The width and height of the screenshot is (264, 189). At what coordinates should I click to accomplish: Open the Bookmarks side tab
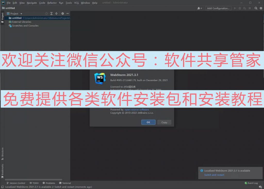pos(2,171)
